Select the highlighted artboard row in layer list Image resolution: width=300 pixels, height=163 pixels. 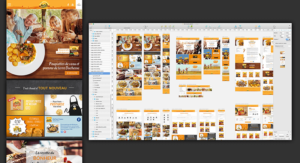99,73
